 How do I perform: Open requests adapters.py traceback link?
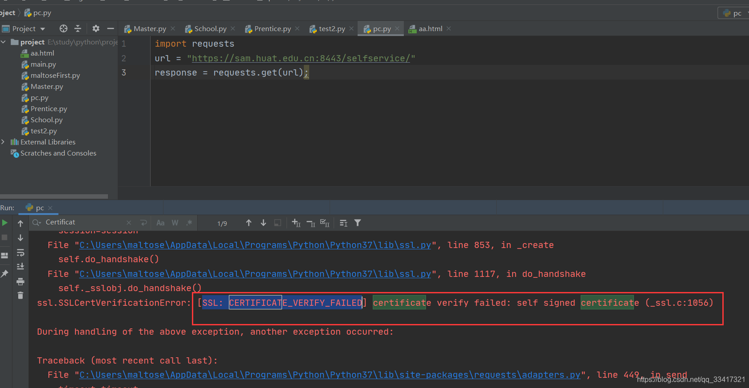(330, 375)
